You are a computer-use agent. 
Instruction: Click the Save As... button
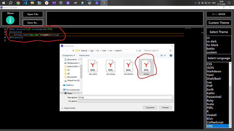[x=33, y=23]
